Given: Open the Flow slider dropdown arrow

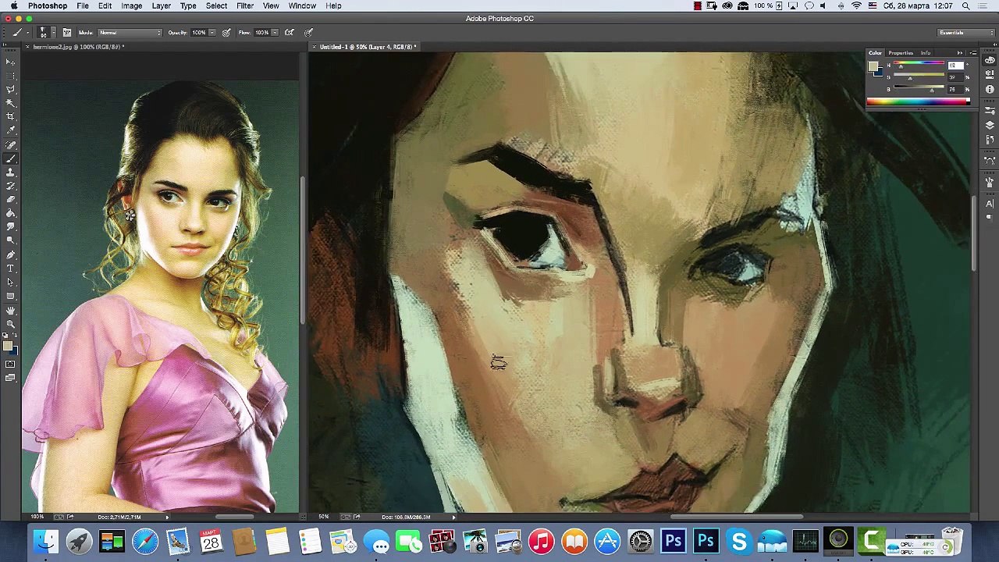Looking at the screenshot, I should (x=275, y=33).
